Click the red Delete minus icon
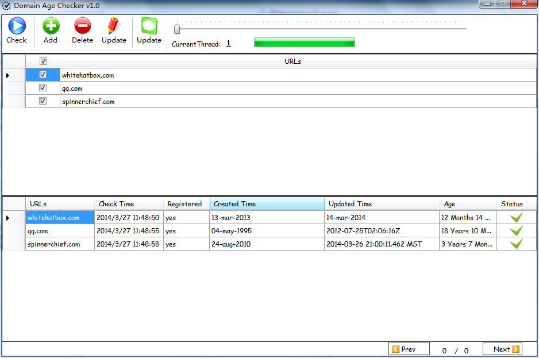This screenshot has width=539, height=358. tap(82, 26)
